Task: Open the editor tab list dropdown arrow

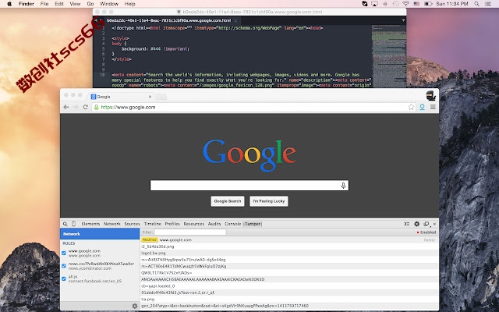Action: pyautogui.click(x=403, y=20)
